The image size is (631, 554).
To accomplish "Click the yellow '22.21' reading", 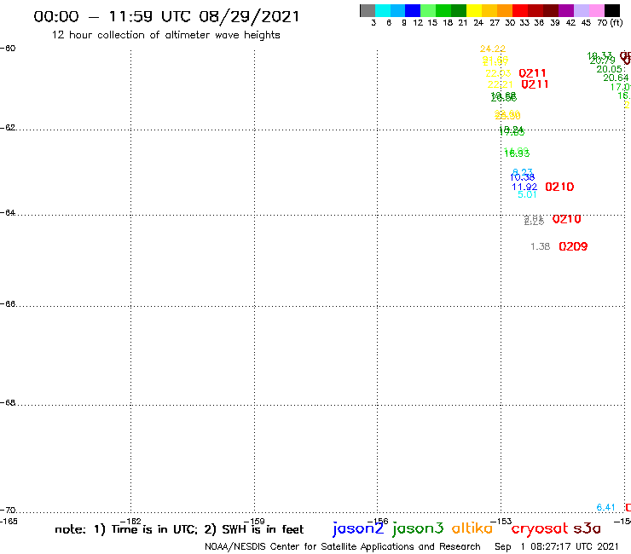I will 501,85.
